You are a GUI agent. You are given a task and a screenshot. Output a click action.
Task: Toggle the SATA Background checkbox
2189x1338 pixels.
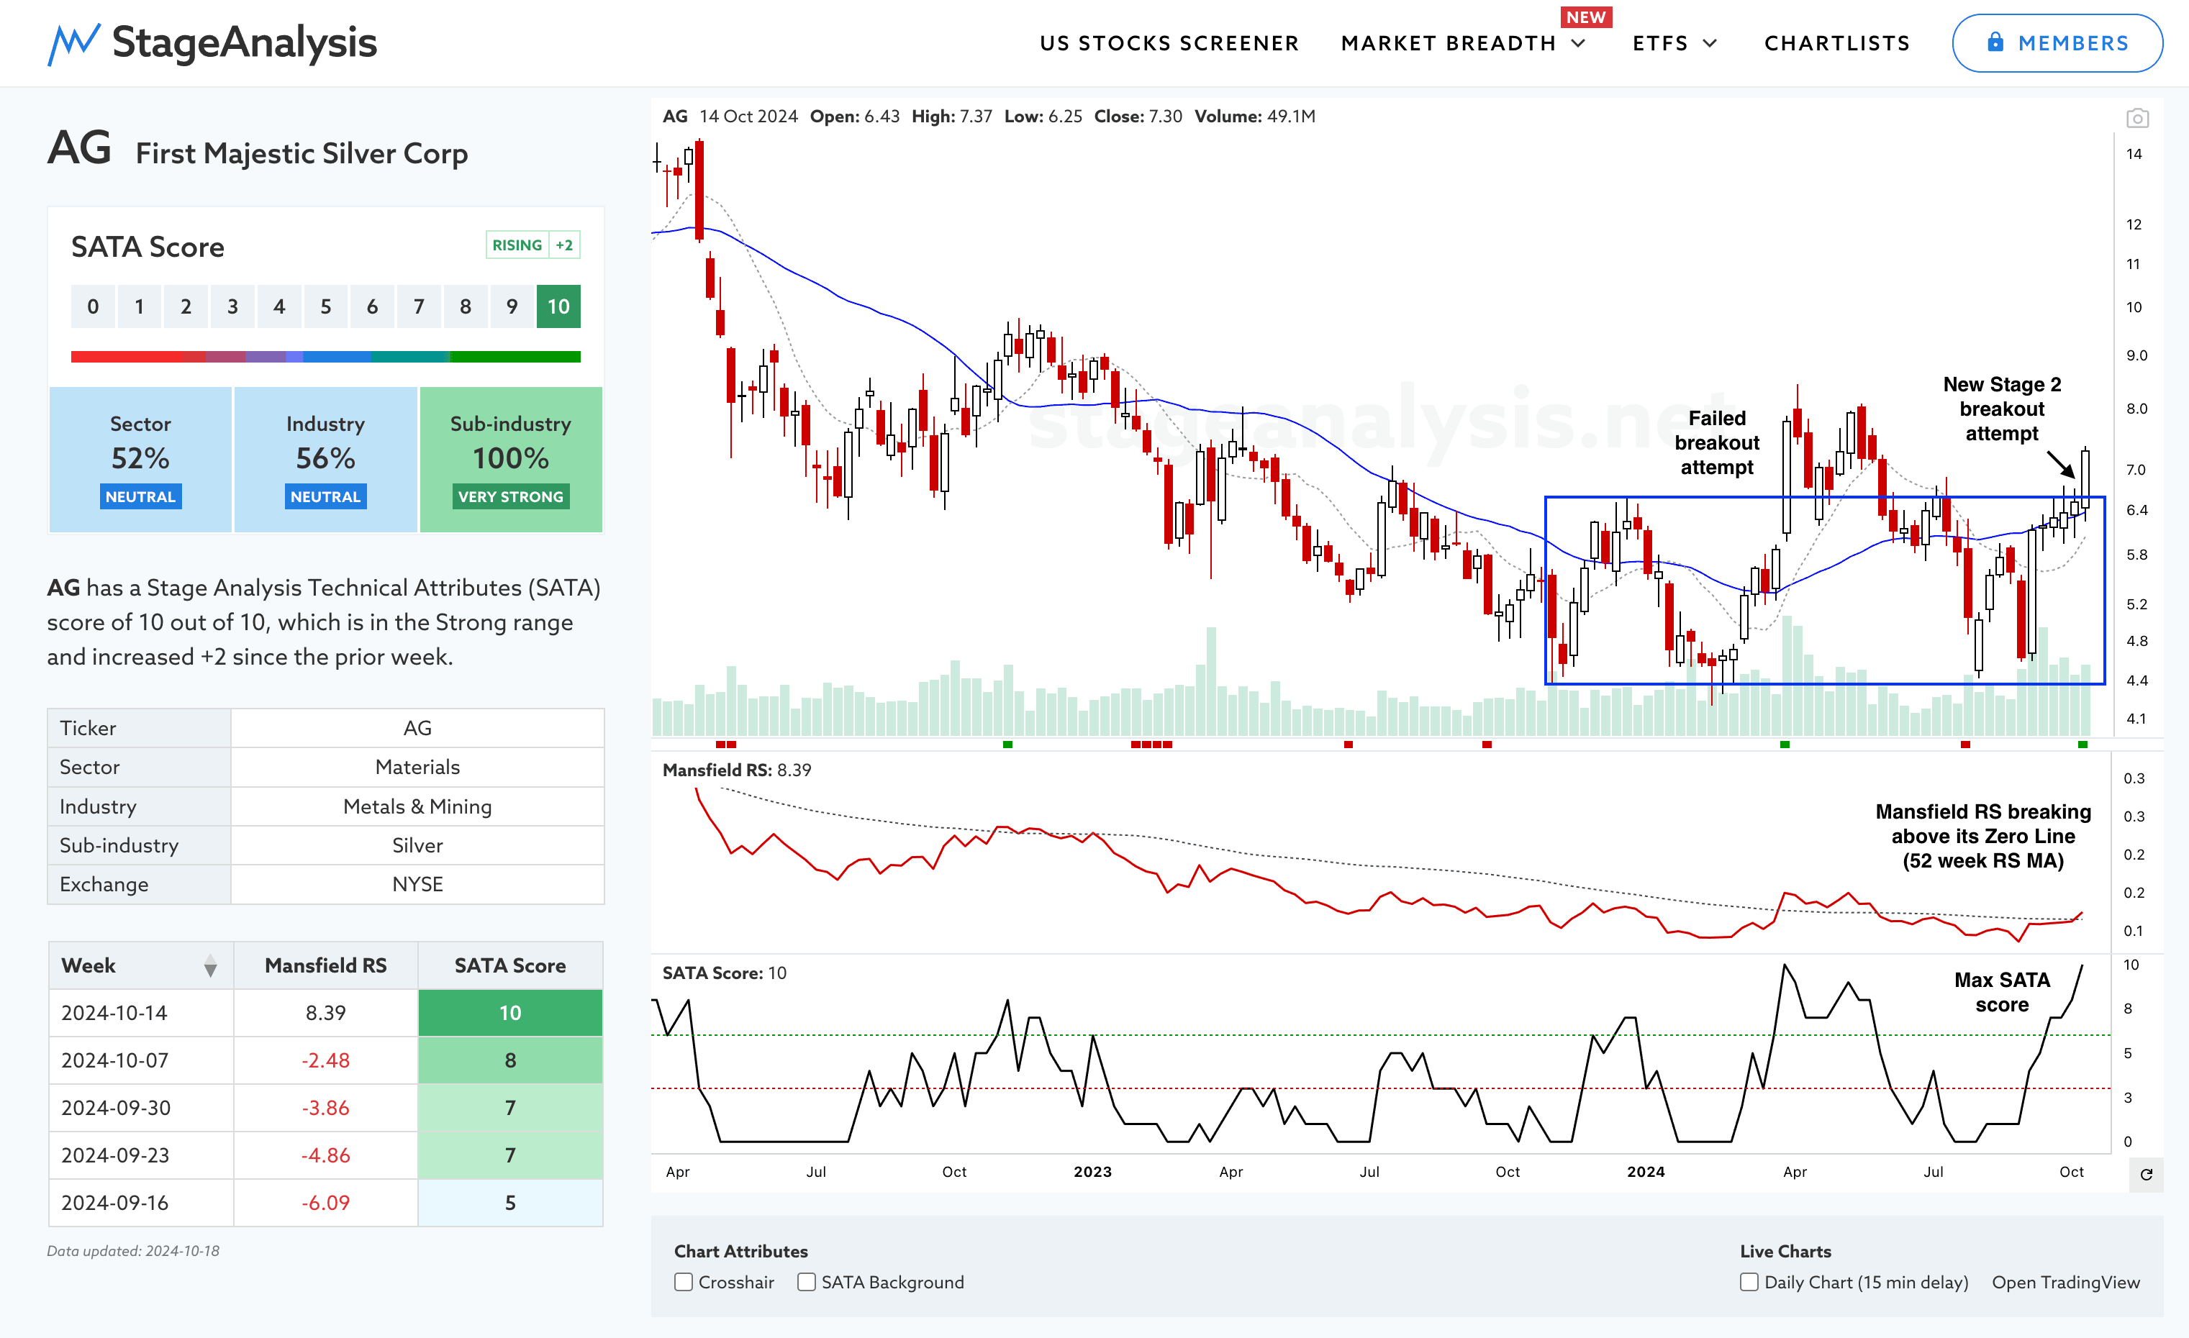click(807, 1282)
